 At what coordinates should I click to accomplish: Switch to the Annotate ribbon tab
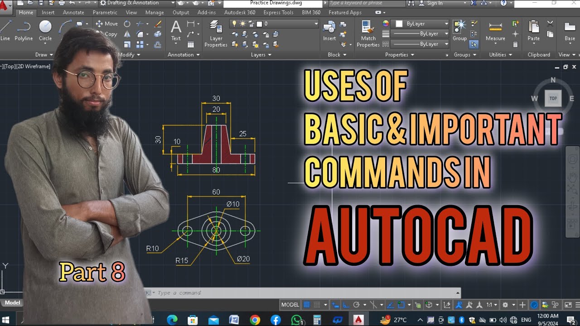73,13
